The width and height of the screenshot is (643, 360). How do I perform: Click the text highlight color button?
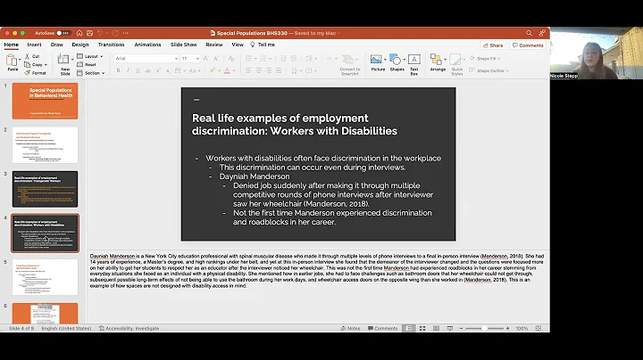[213, 70]
